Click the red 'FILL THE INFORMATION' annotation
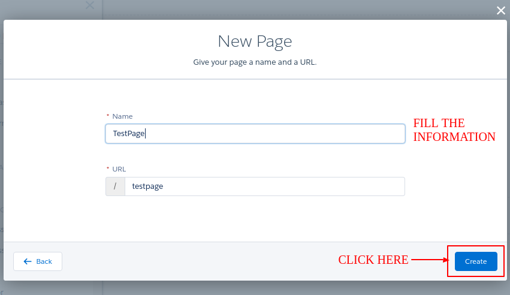 (454, 130)
